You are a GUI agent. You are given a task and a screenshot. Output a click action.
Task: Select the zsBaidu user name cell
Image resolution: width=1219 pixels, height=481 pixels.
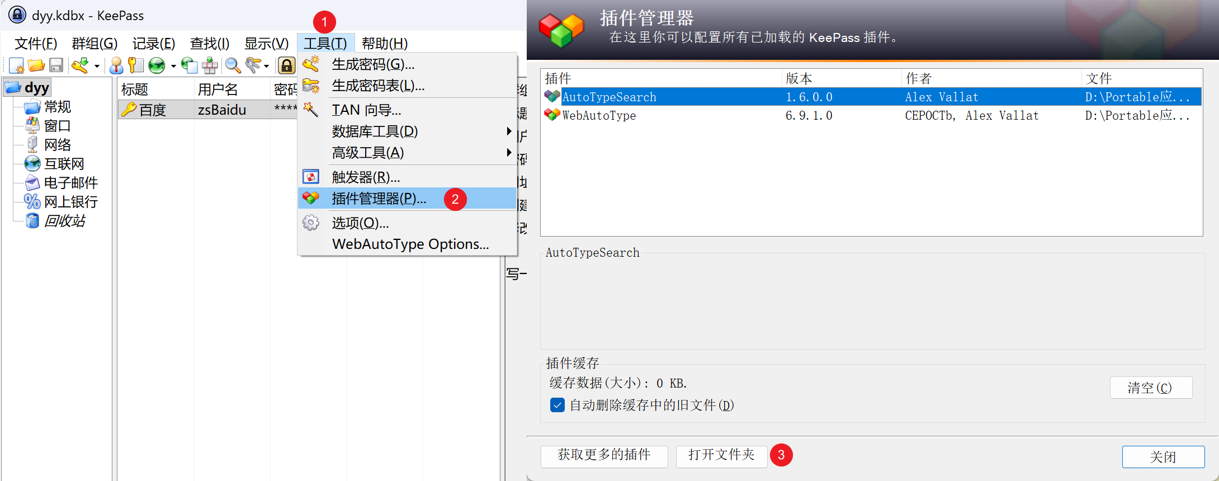222,110
